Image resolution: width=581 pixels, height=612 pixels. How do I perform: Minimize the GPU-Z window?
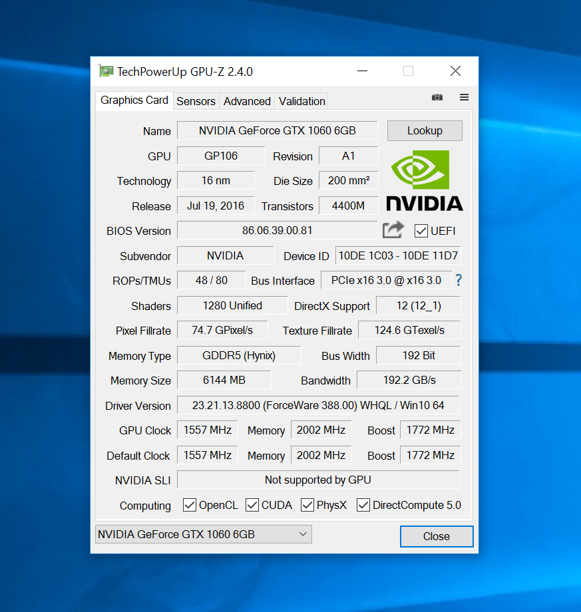(362, 71)
